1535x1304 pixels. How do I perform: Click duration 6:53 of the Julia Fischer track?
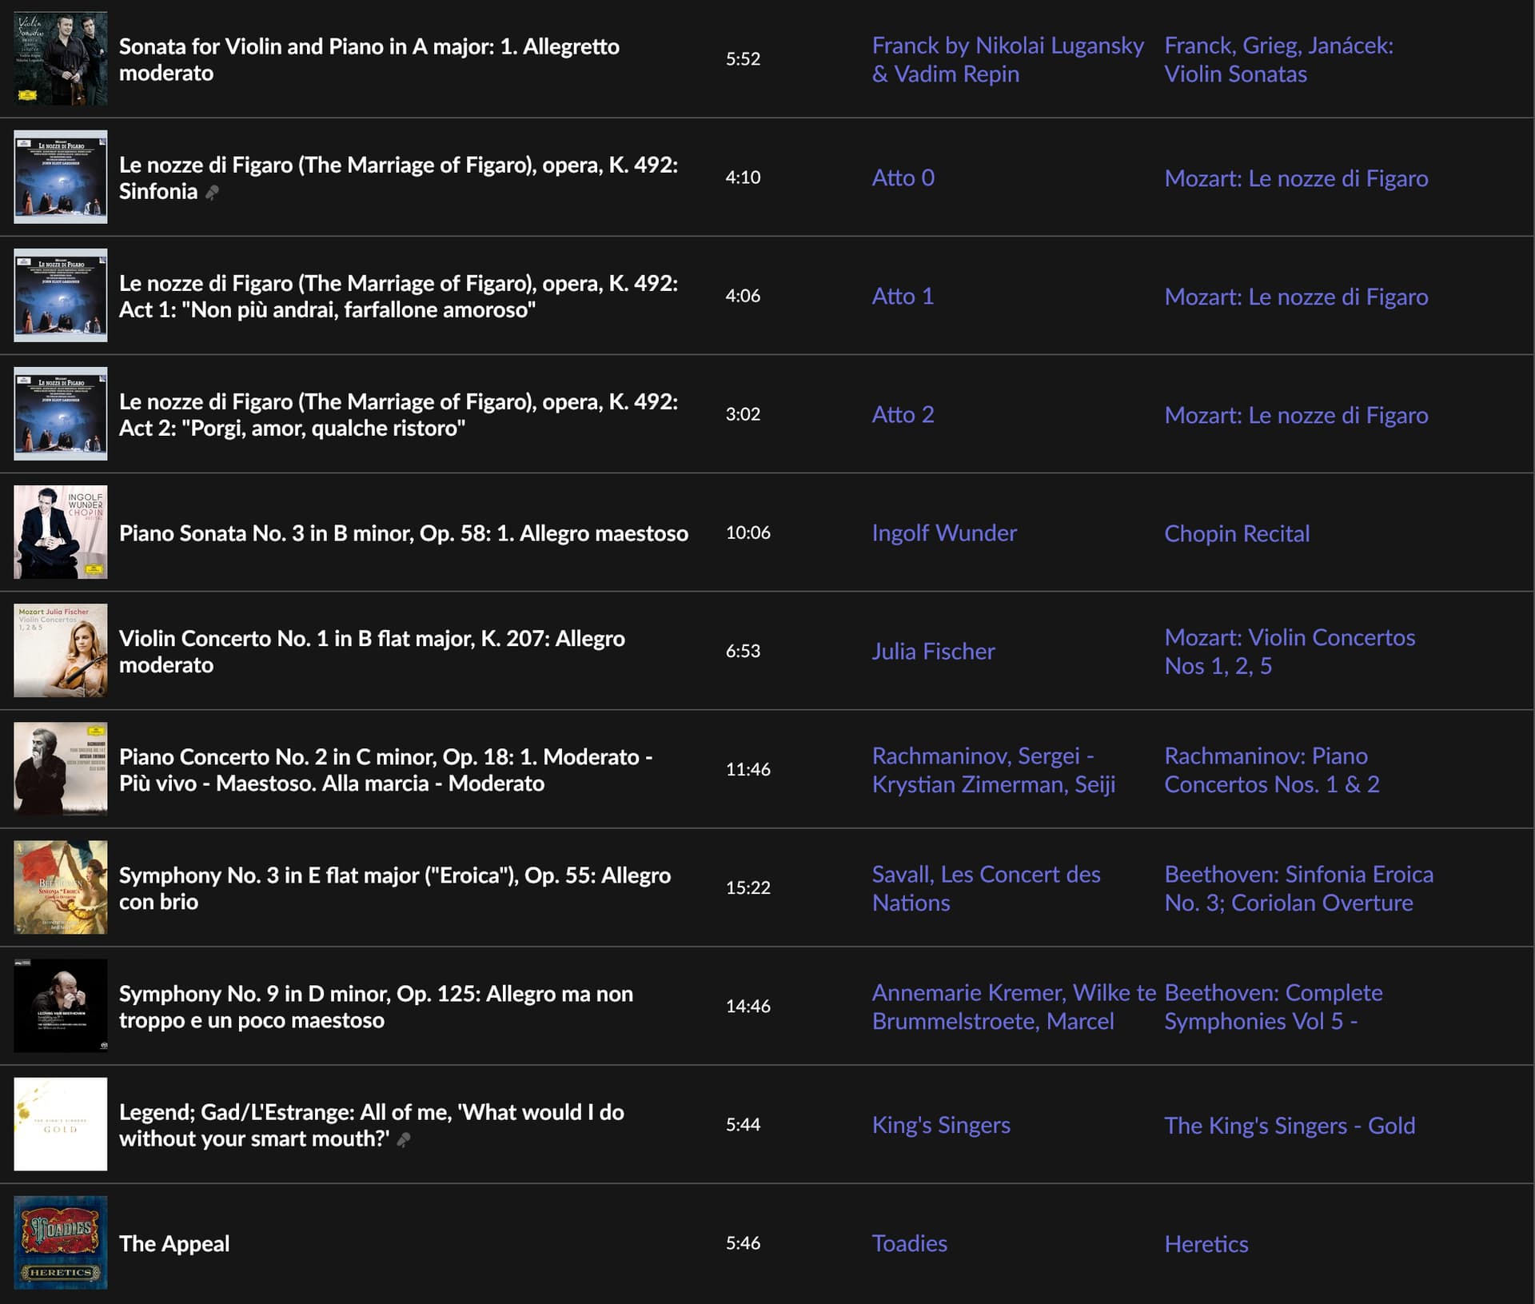pos(743,650)
